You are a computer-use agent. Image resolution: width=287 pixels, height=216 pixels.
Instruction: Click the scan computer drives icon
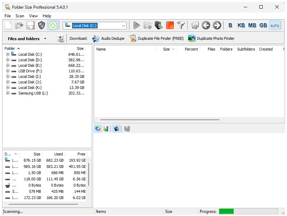click(159, 25)
